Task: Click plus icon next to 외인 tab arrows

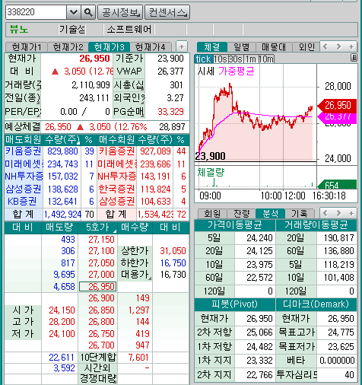Action: pos(351,46)
